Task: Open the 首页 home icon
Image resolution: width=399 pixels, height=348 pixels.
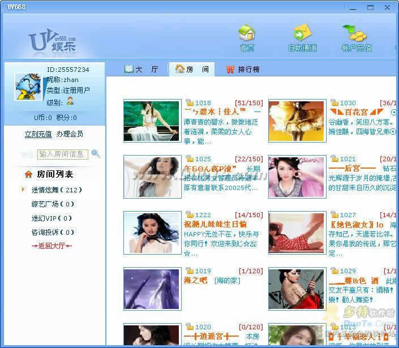Action: click(x=247, y=32)
